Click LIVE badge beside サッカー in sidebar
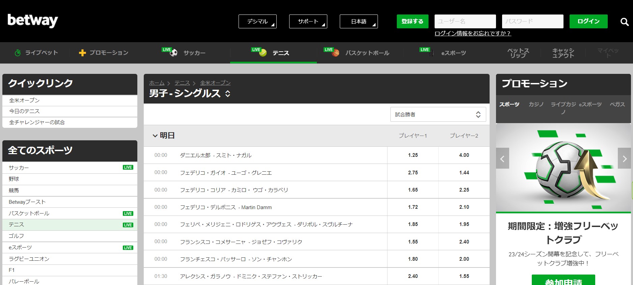Screen dimensions: 633x285 128,167
